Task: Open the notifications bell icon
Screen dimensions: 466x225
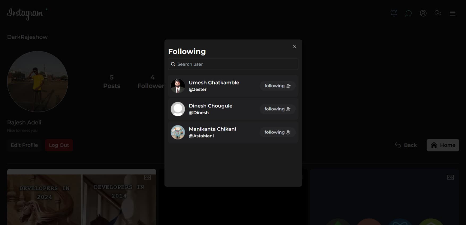Action: coord(394,13)
